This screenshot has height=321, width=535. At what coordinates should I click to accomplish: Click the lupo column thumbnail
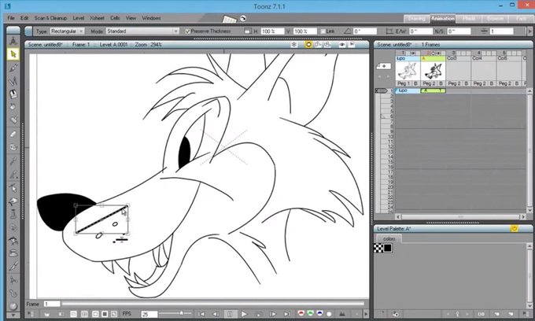click(408, 71)
